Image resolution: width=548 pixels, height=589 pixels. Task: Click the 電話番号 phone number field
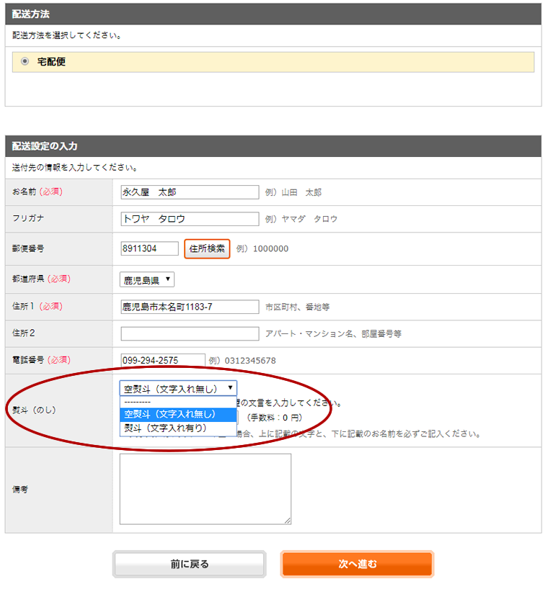click(x=163, y=360)
